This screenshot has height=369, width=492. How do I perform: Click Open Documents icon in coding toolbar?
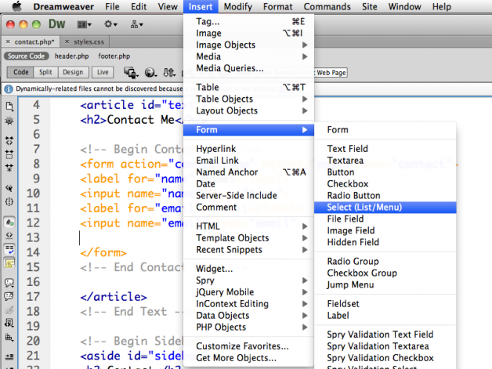9,107
